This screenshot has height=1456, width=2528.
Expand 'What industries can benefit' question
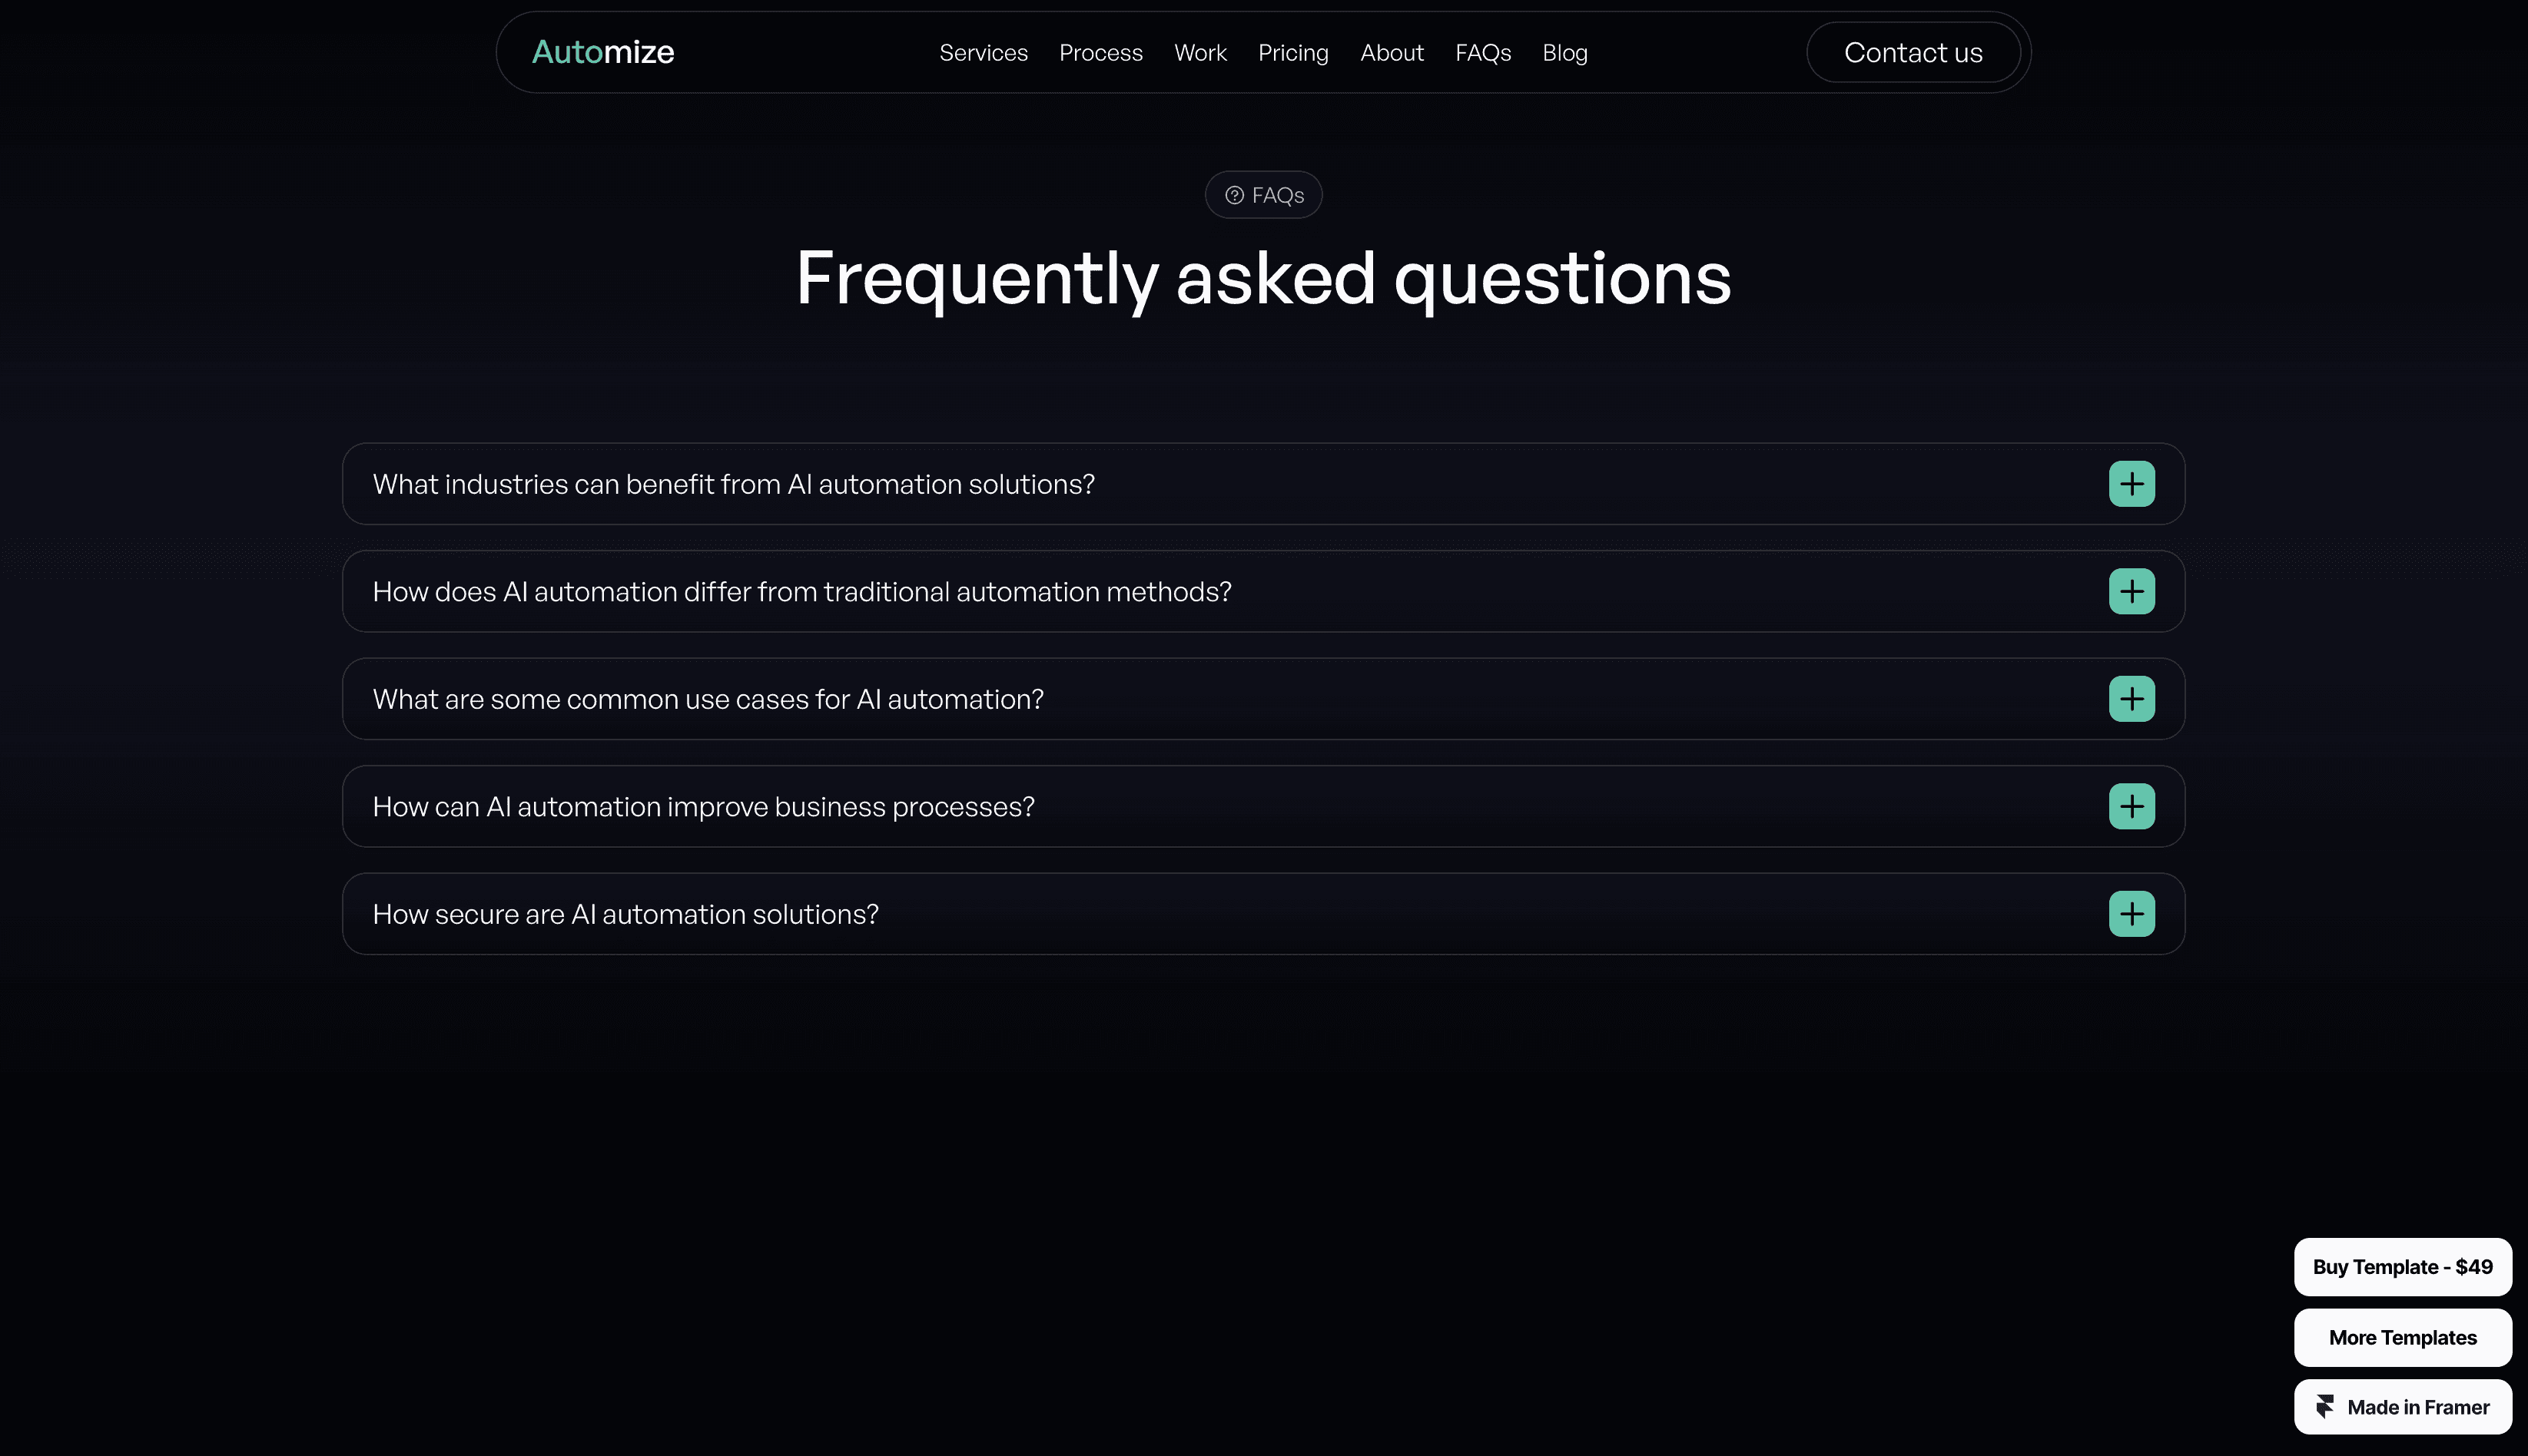point(733,484)
